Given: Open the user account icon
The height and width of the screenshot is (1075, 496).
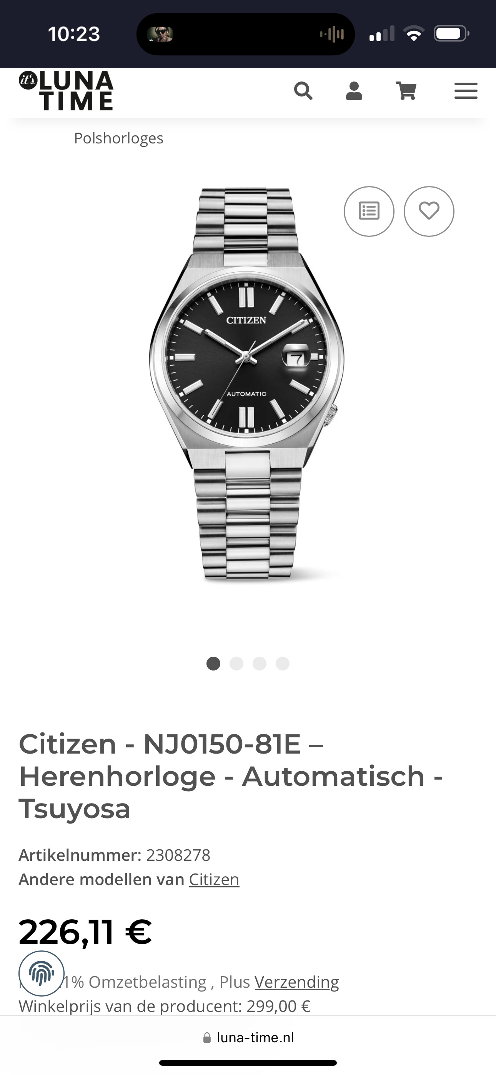Looking at the screenshot, I should tap(354, 91).
